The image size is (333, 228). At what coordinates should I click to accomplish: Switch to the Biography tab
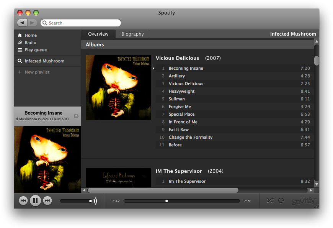click(x=132, y=34)
